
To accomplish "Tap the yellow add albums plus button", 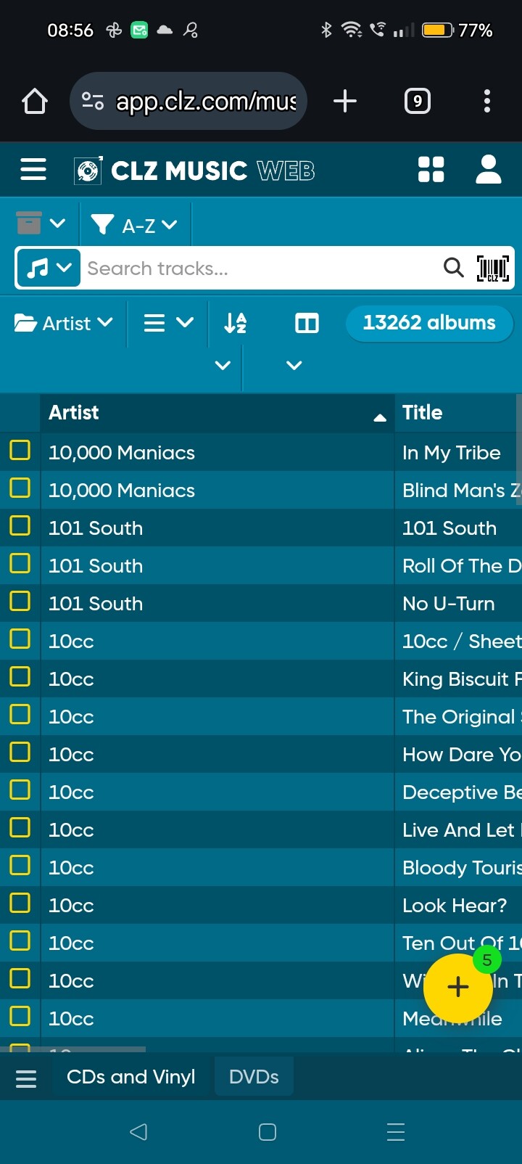I will [x=458, y=987].
